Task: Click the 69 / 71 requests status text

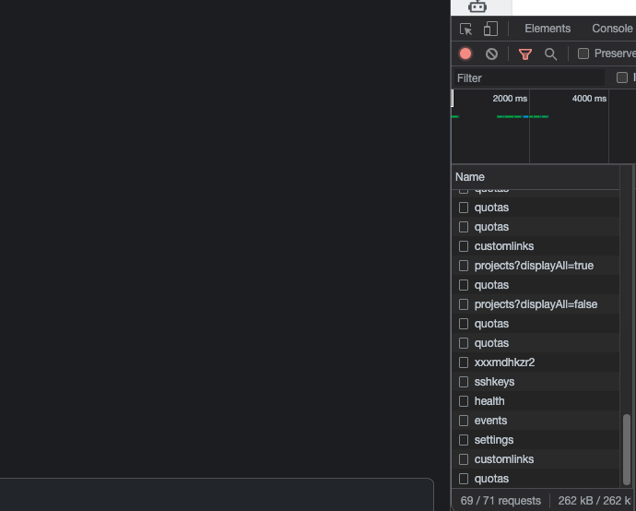Action: click(x=501, y=501)
